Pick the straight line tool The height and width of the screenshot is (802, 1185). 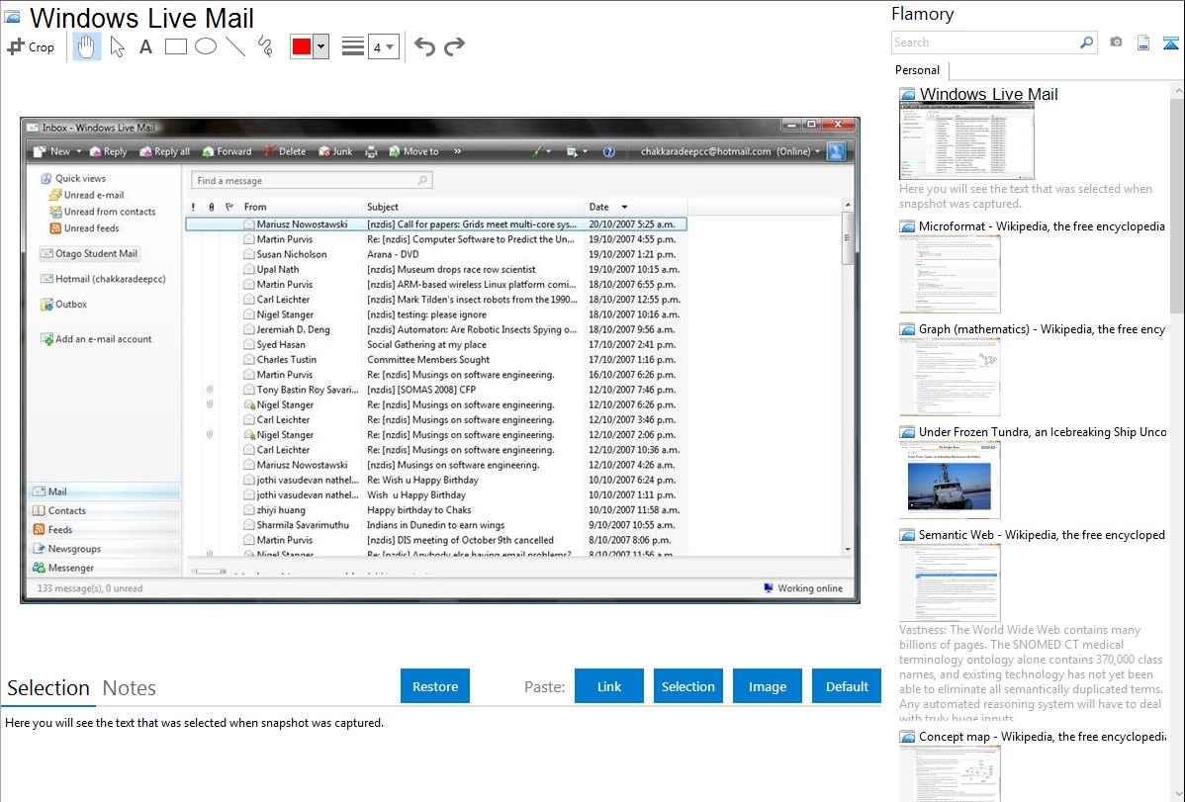[235, 46]
